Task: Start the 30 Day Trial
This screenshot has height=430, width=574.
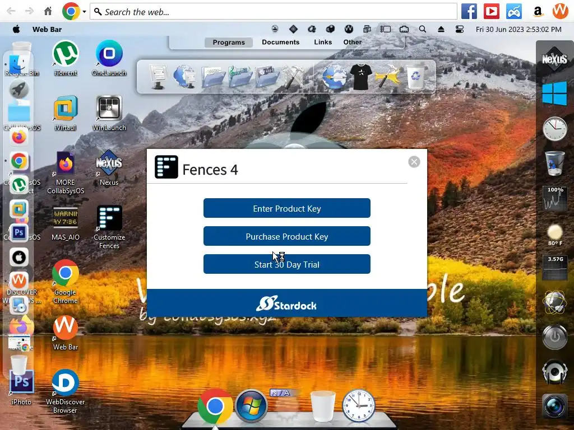Action: click(x=286, y=264)
